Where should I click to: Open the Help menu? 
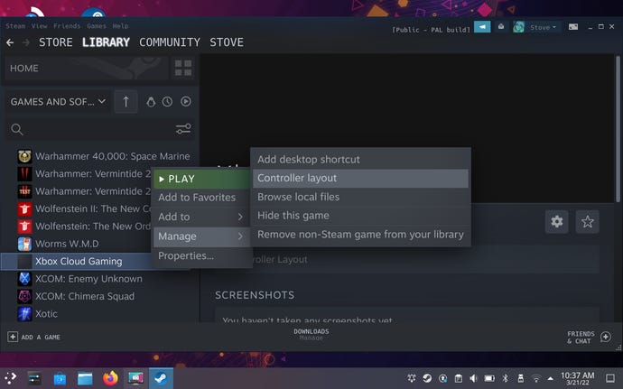click(x=120, y=26)
